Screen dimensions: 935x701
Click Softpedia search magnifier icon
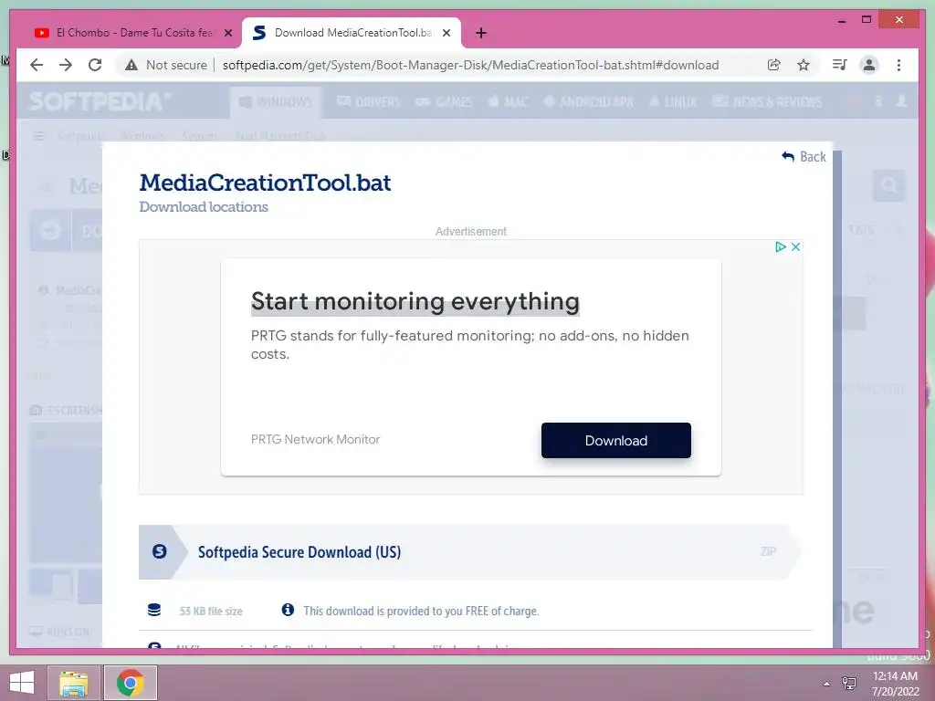[x=889, y=186]
